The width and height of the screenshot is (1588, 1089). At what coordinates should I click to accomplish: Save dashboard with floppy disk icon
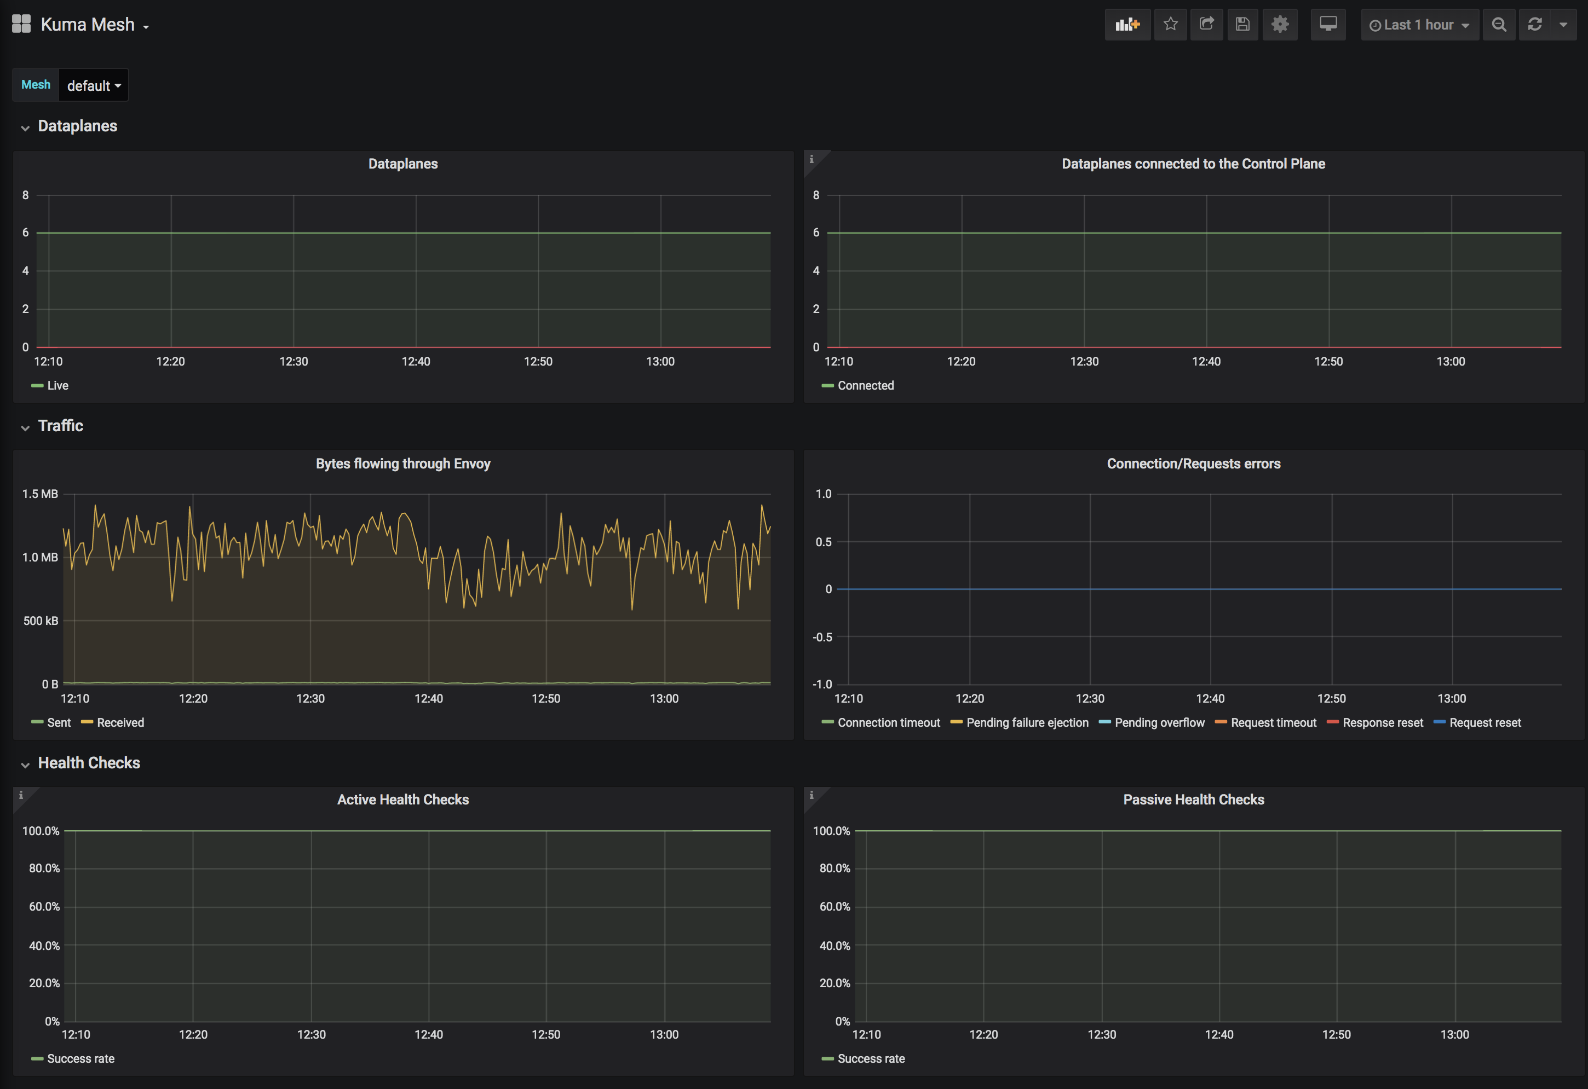(x=1242, y=25)
